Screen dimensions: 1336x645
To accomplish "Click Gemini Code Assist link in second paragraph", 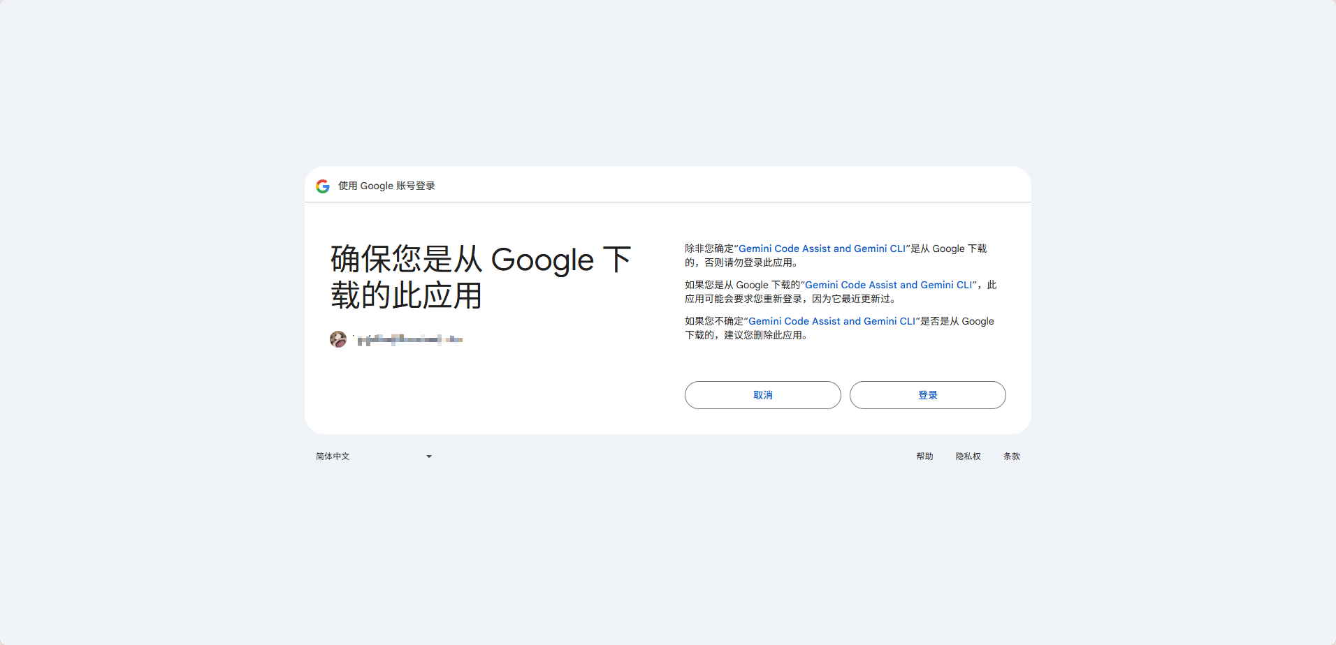I will [888, 286].
